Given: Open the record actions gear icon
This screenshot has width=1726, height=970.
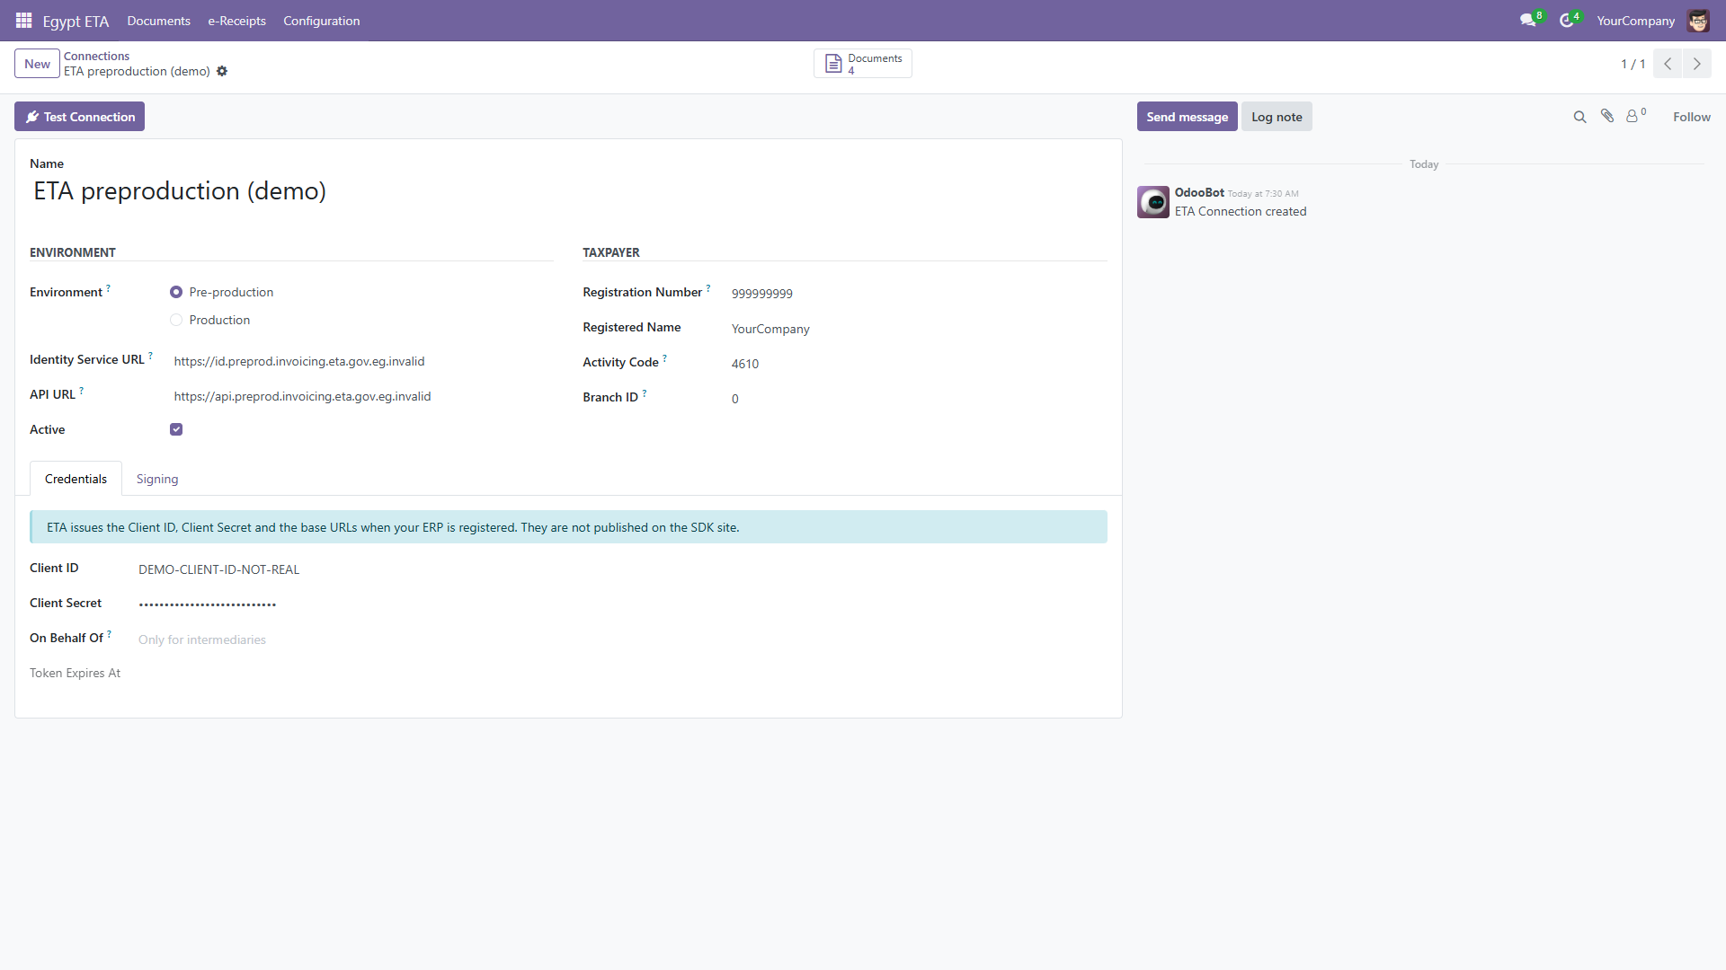Looking at the screenshot, I should pyautogui.click(x=222, y=71).
